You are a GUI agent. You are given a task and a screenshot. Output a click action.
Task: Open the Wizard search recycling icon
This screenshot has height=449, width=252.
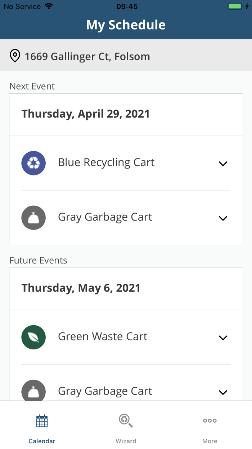pyautogui.click(x=126, y=420)
